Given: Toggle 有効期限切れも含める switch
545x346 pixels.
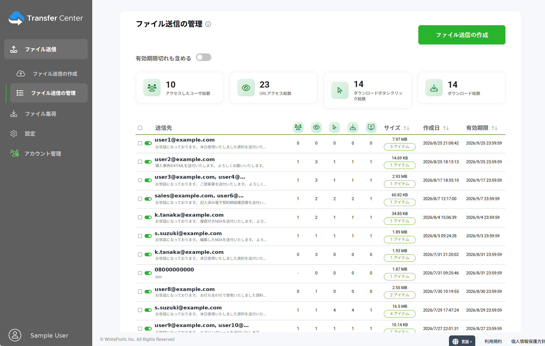Looking at the screenshot, I should [x=203, y=57].
